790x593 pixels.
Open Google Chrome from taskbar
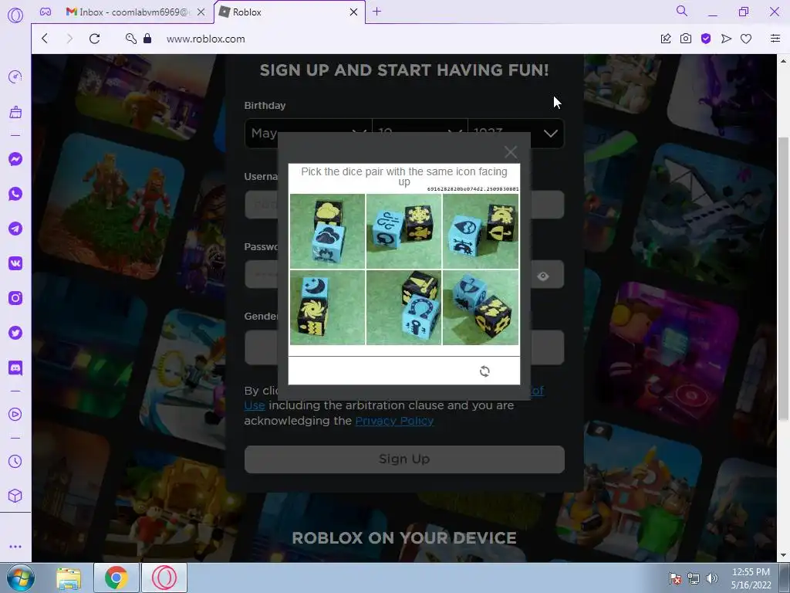tap(116, 578)
